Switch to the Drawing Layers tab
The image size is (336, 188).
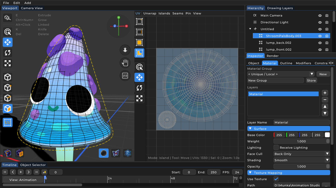point(280,8)
